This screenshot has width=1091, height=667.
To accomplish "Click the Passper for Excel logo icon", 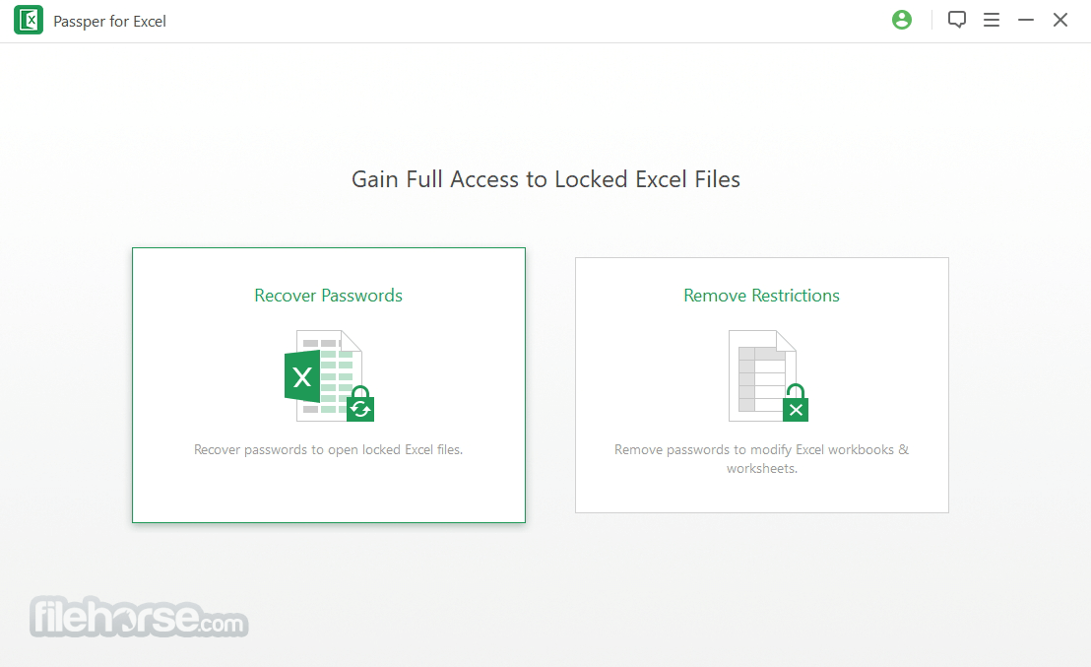I will coord(29,20).
